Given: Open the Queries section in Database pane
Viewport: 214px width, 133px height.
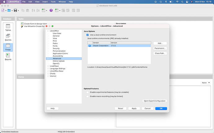Looking at the screenshot, I should [x=8, y=37].
